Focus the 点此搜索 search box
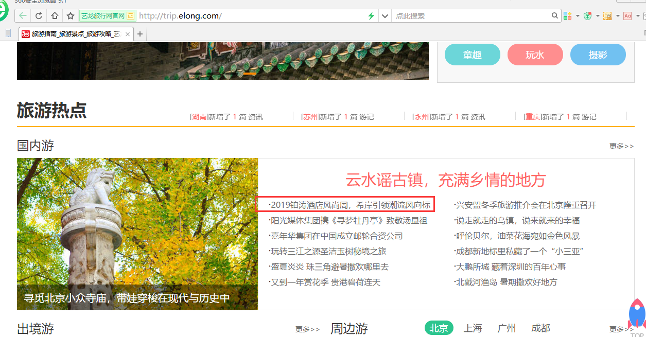 (x=471, y=16)
